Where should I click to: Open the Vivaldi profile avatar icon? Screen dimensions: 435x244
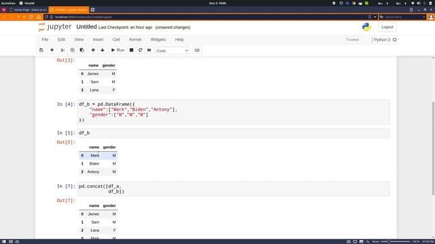[431, 17]
